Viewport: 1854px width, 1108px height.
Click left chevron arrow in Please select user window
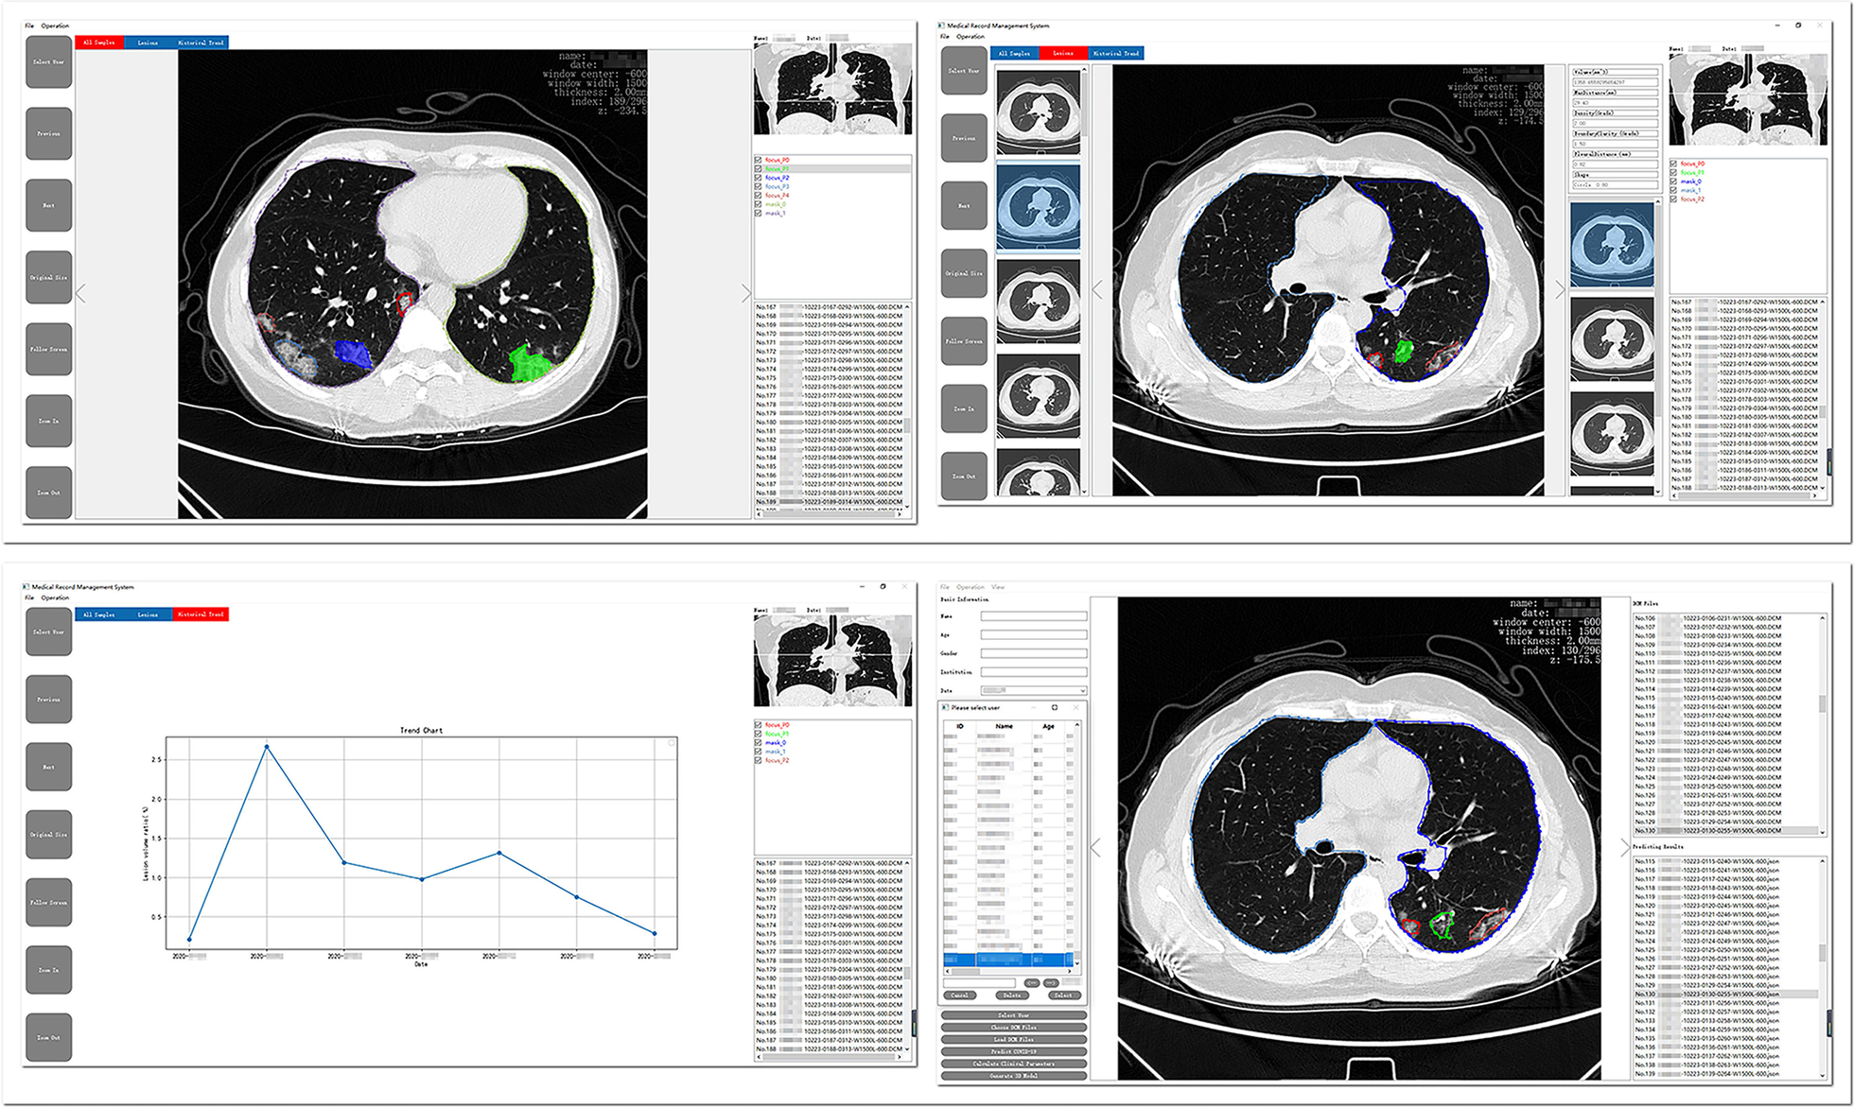[1095, 848]
